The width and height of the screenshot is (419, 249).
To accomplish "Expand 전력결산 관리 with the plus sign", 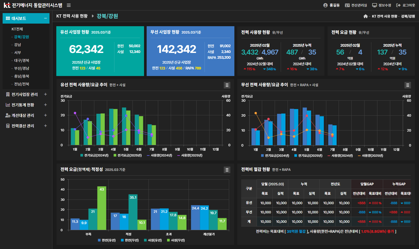I will click(x=45, y=126).
